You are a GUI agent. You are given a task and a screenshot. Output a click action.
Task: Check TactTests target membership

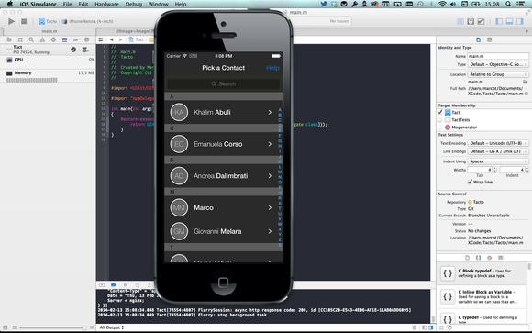coord(440,120)
